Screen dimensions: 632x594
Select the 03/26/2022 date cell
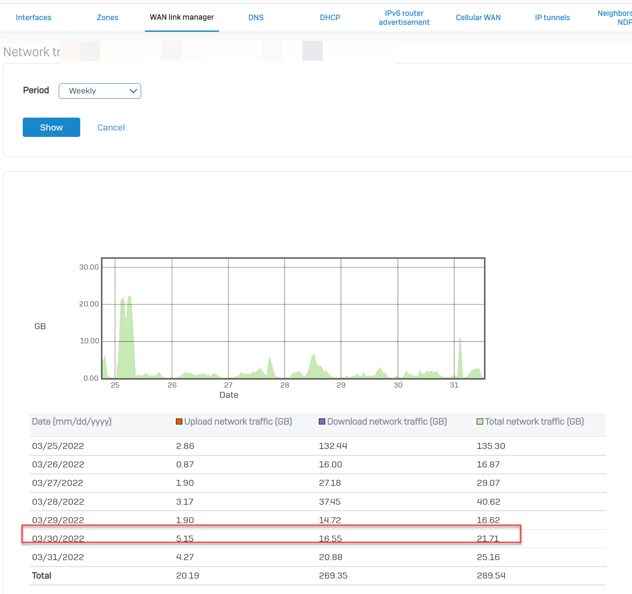58,464
